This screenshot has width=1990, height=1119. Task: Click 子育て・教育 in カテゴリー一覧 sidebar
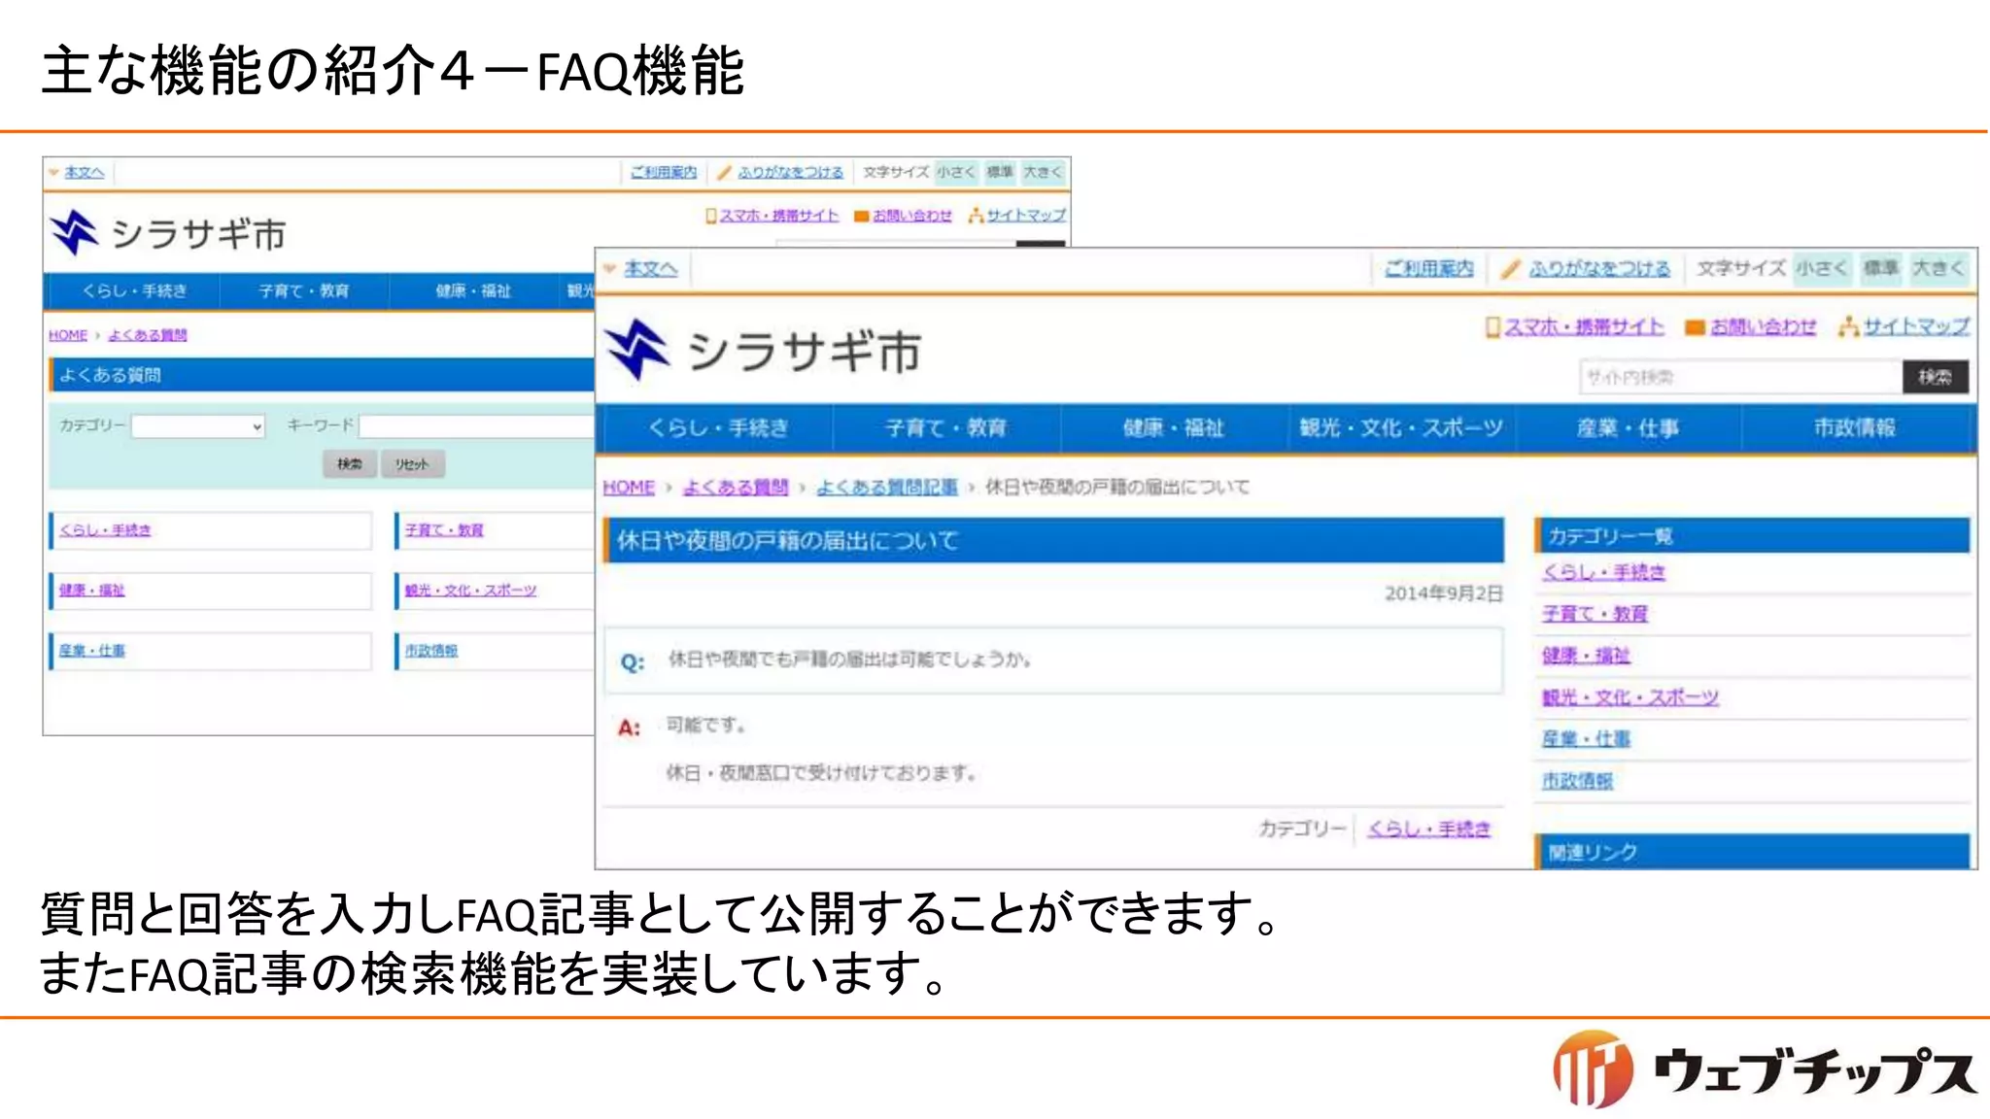click(x=1595, y=614)
